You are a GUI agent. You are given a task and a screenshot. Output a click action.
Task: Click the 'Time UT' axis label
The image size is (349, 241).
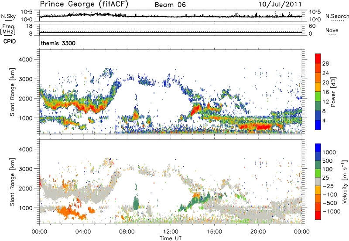point(171,238)
